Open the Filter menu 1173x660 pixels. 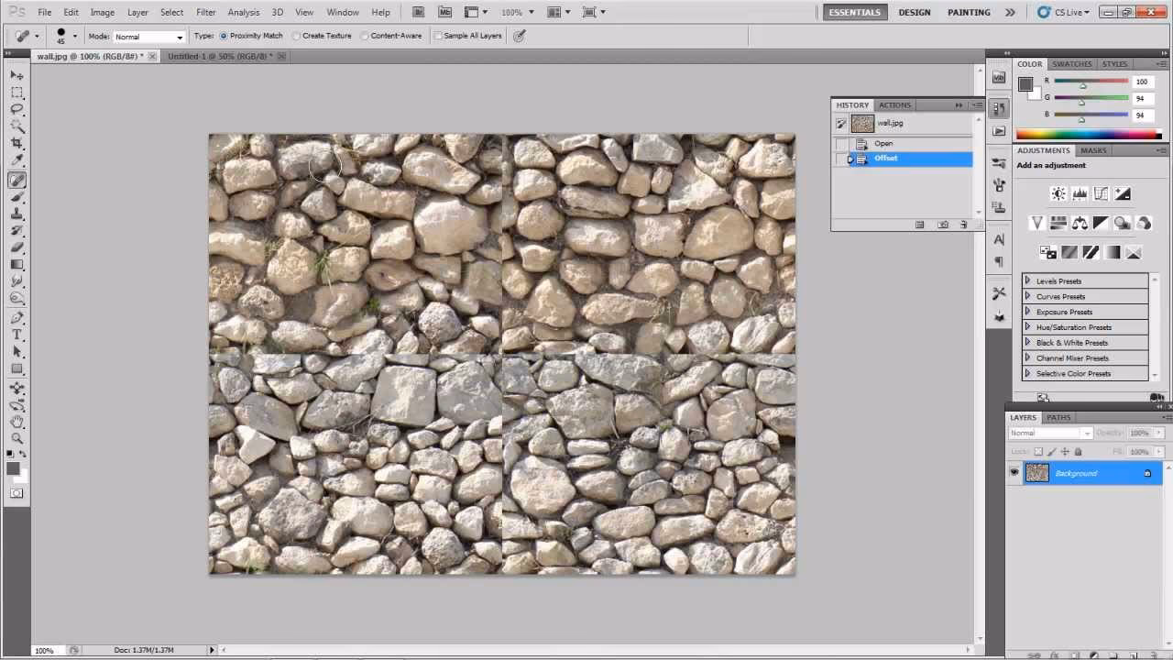205,12
